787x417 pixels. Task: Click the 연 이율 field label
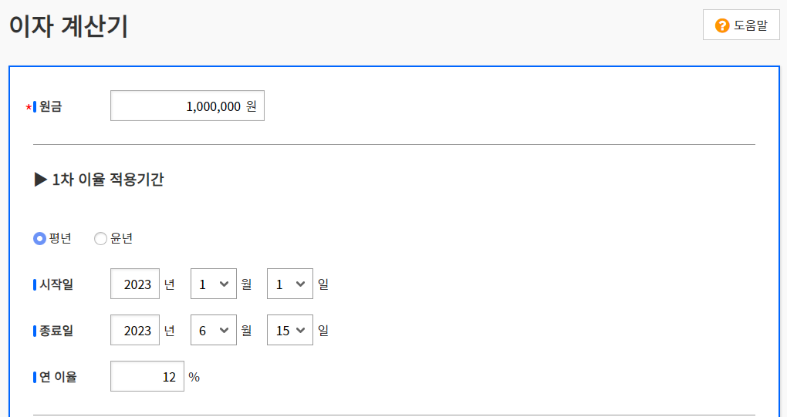[x=58, y=376]
